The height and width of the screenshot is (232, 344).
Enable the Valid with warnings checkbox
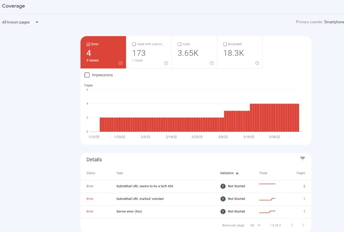pyautogui.click(x=134, y=44)
